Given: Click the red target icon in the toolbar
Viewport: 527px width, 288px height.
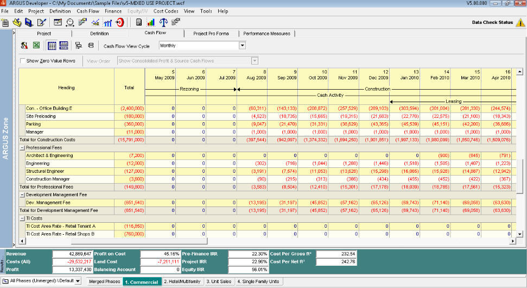Looking at the screenshot, I should coord(120,22).
